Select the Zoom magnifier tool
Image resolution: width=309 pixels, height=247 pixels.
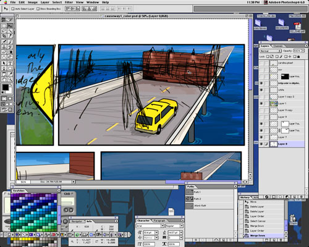click(10, 80)
